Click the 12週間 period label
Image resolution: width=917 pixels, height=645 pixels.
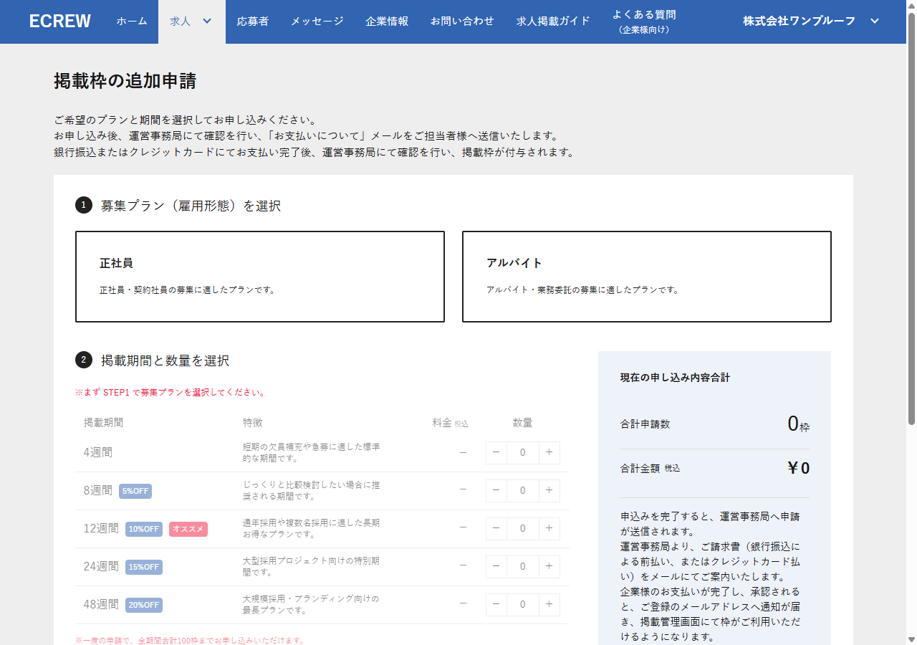tap(101, 529)
